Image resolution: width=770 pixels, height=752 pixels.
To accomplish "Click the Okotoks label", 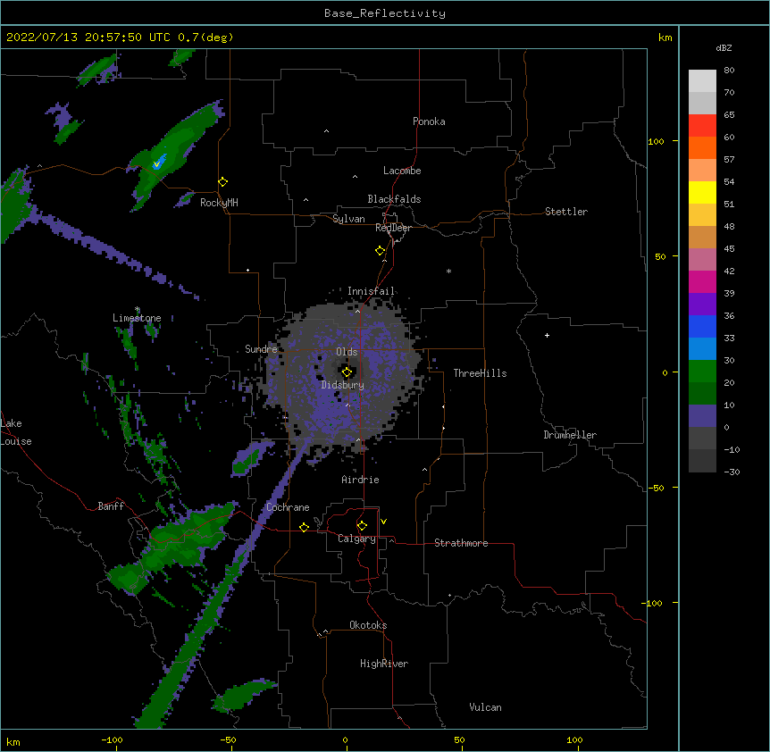I will pyautogui.click(x=368, y=625).
